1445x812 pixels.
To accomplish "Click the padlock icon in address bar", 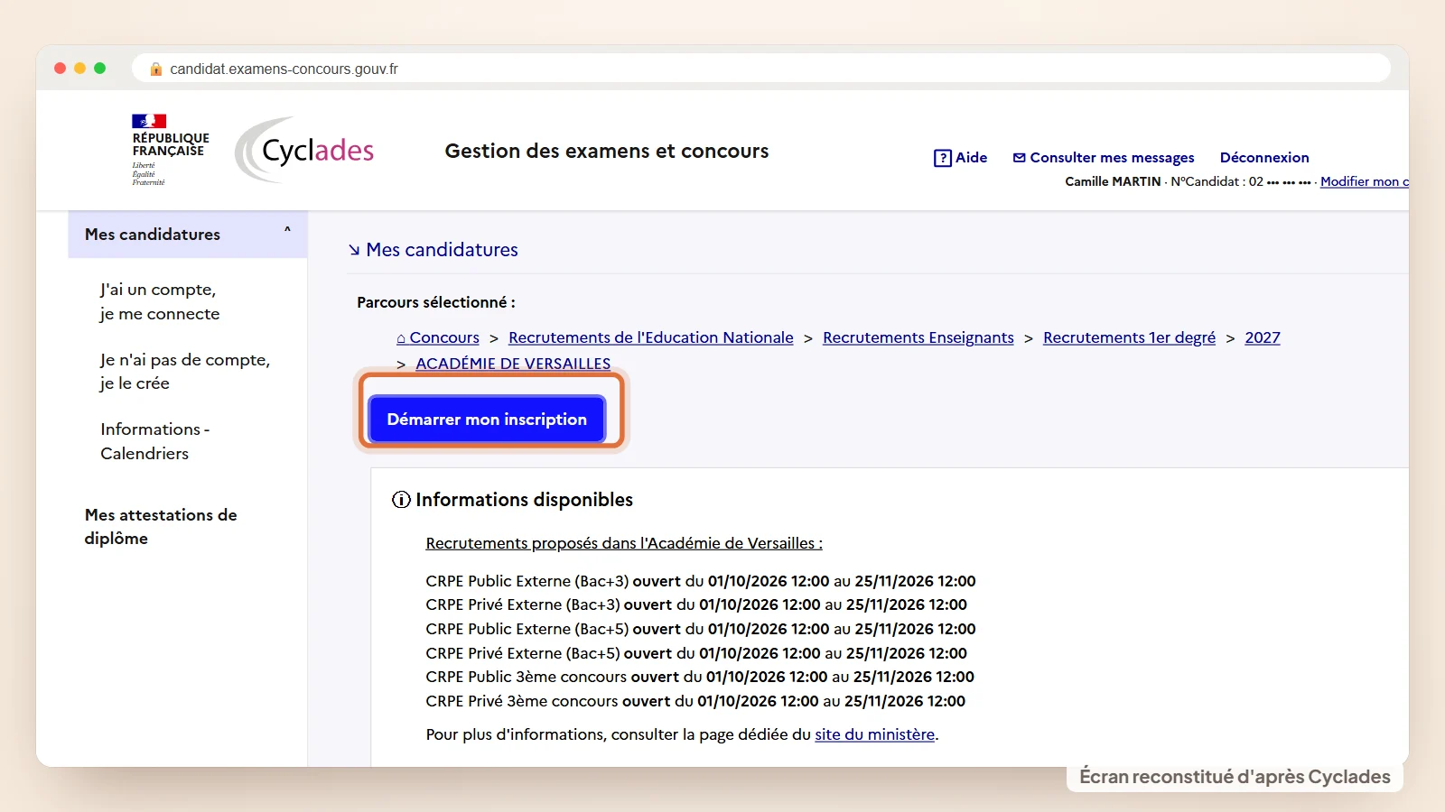I will 156,69.
